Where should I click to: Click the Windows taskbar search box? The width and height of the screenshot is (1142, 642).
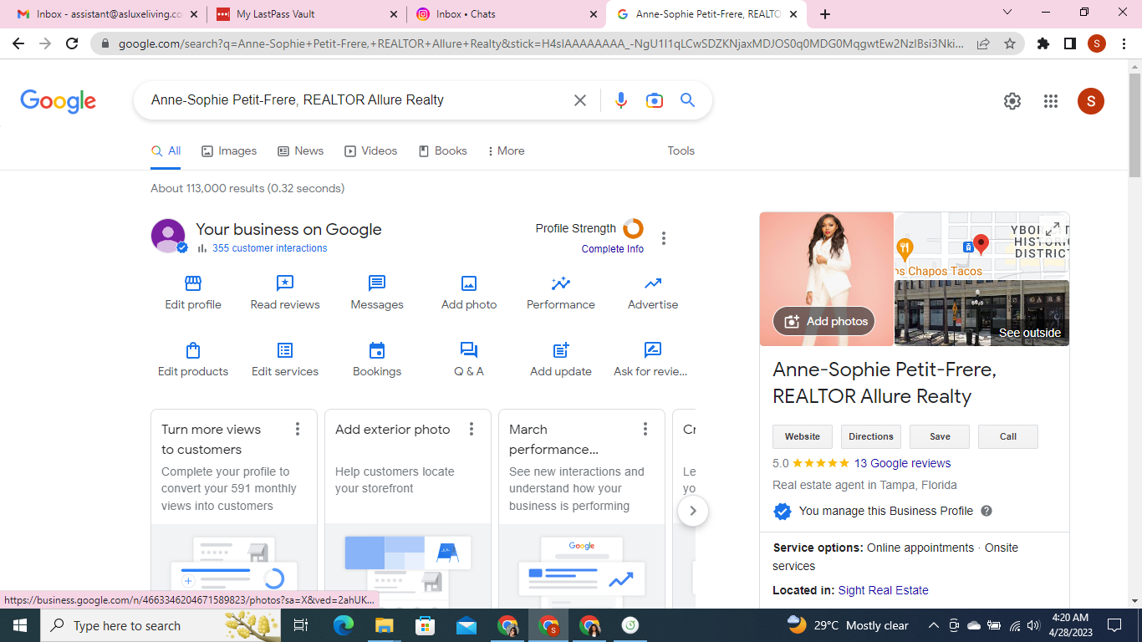coord(161,625)
